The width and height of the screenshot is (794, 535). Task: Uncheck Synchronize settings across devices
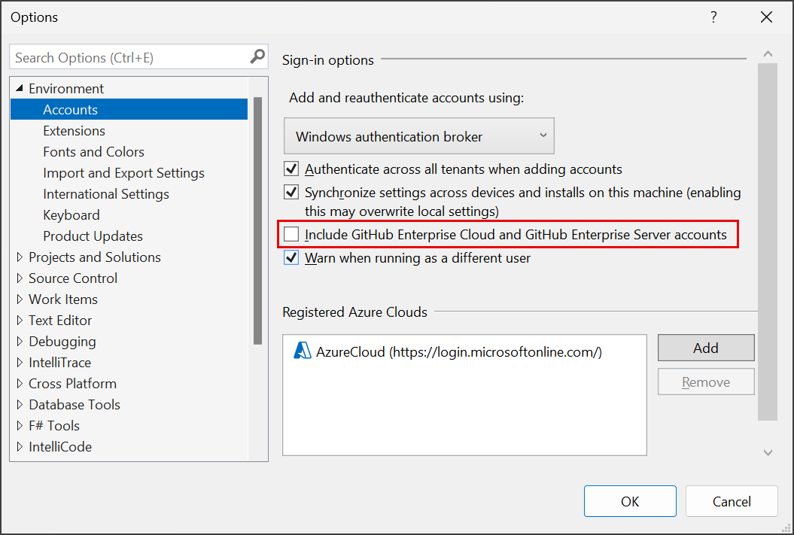pos(291,192)
